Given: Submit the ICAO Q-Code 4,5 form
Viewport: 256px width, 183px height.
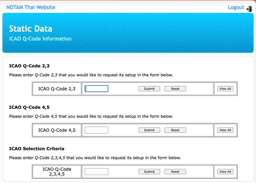Looking at the screenshot, I should click(x=149, y=130).
